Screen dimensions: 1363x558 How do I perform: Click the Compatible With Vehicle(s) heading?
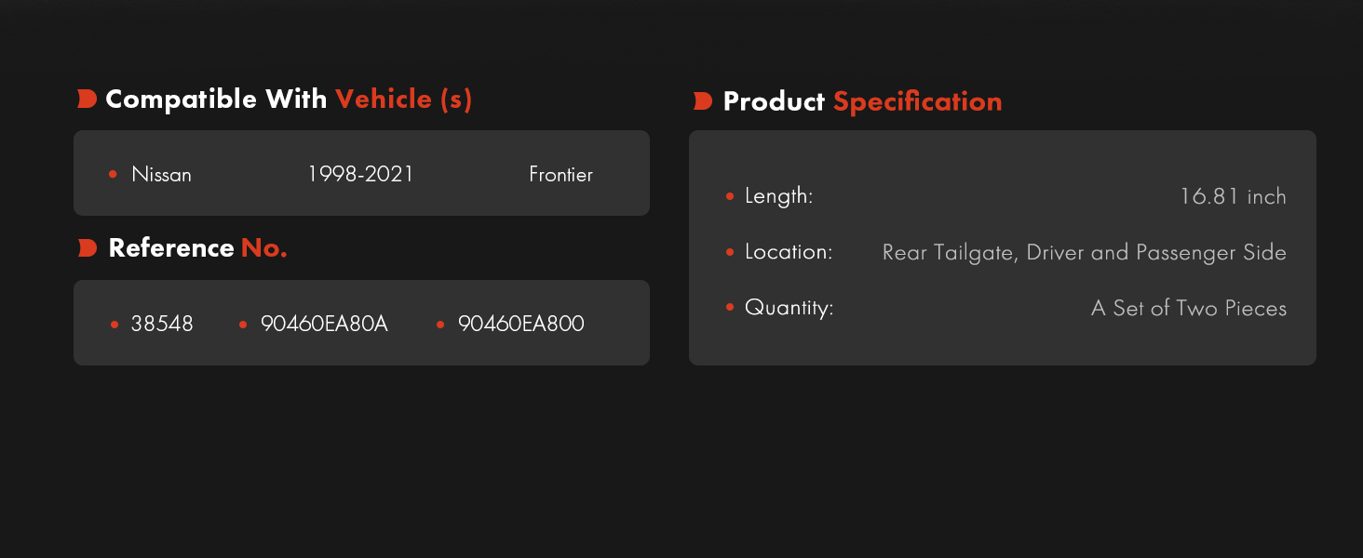click(x=289, y=99)
